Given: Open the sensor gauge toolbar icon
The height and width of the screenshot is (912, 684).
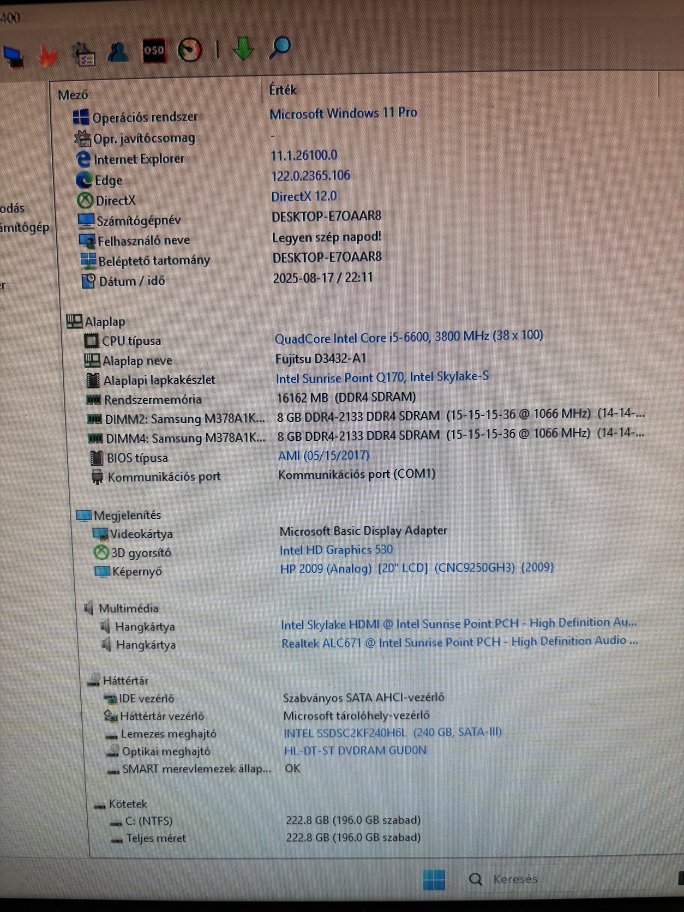Looking at the screenshot, I should (190, 50).
